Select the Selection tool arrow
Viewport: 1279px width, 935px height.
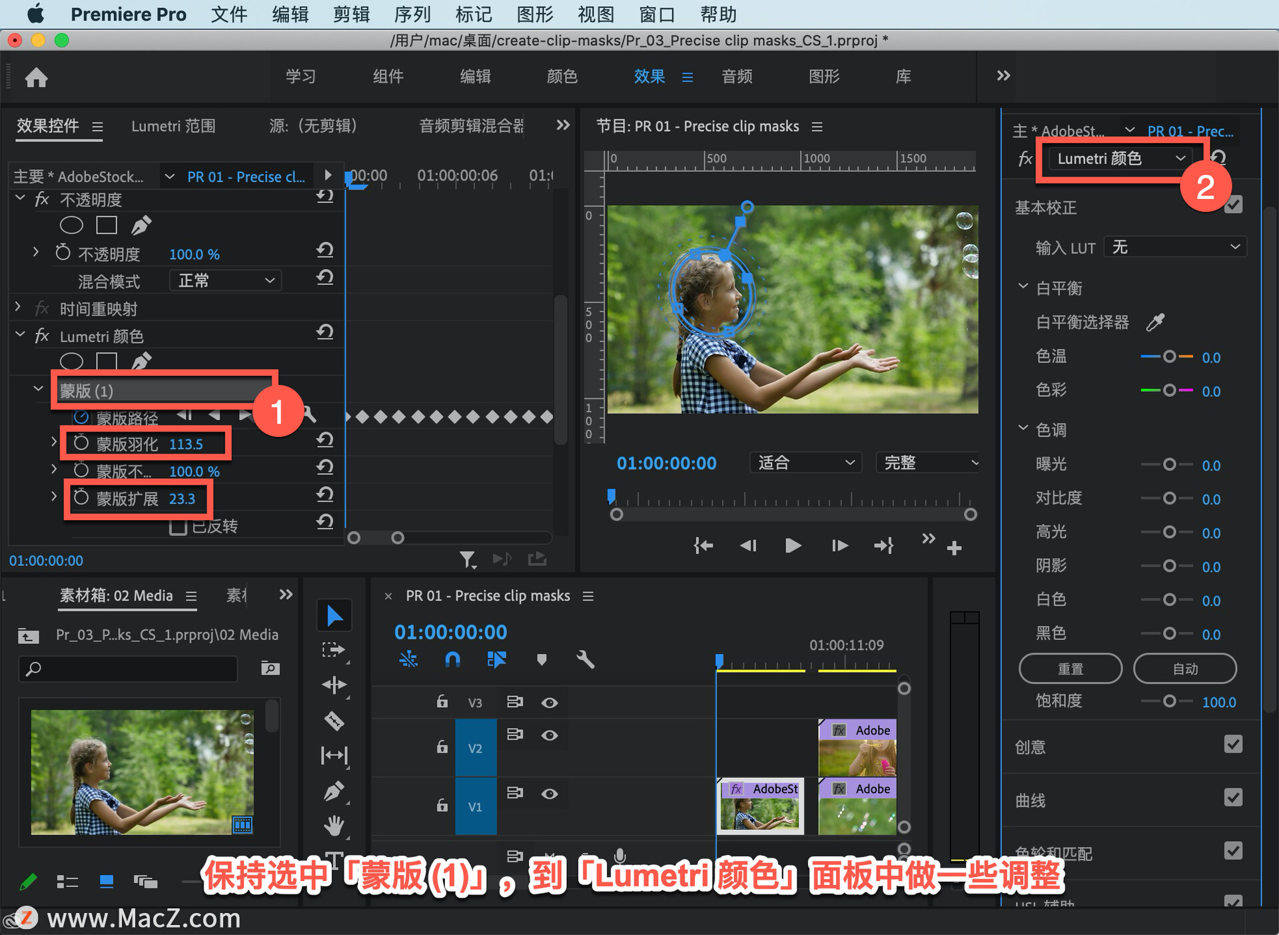click(x=334, y=615)
